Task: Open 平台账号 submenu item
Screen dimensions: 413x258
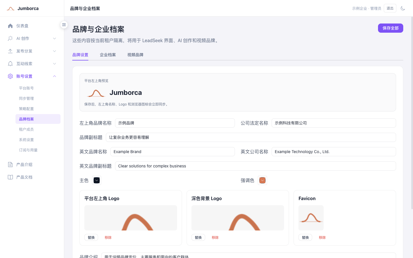Action: 38,88
